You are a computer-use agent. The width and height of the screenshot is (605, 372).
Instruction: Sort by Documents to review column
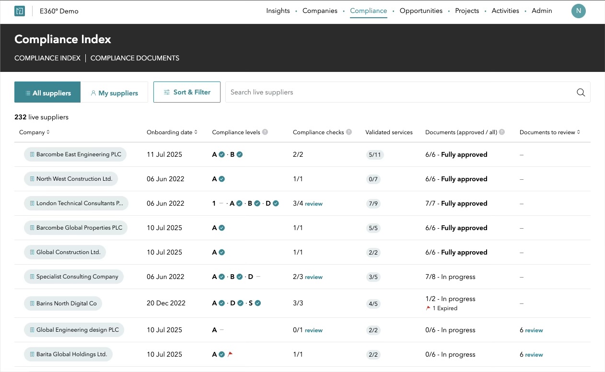click(x=550, y=132)
